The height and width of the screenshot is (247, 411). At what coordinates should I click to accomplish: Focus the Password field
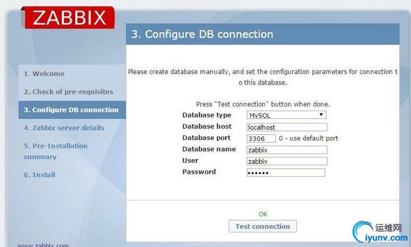286,173
